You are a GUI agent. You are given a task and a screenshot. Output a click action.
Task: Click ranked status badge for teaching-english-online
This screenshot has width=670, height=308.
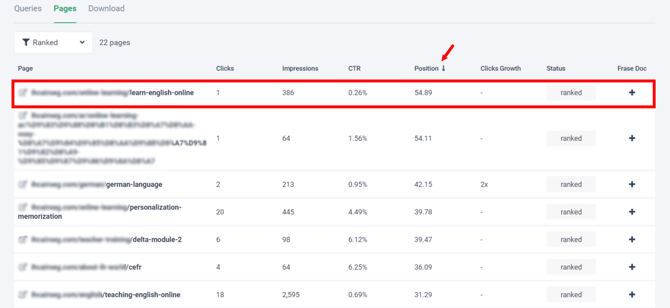point(571,294)
